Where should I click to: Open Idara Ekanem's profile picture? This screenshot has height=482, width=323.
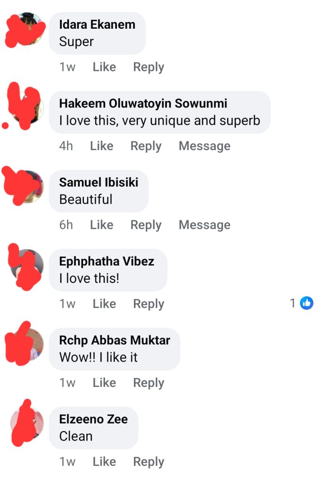tap(27, 29)
